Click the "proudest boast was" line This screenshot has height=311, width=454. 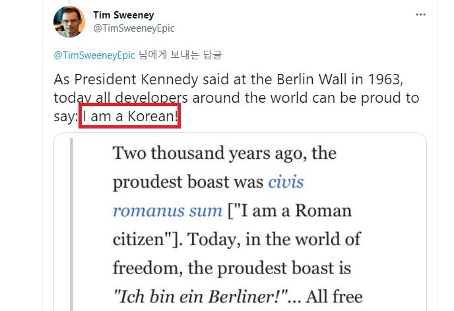[189, 182]
